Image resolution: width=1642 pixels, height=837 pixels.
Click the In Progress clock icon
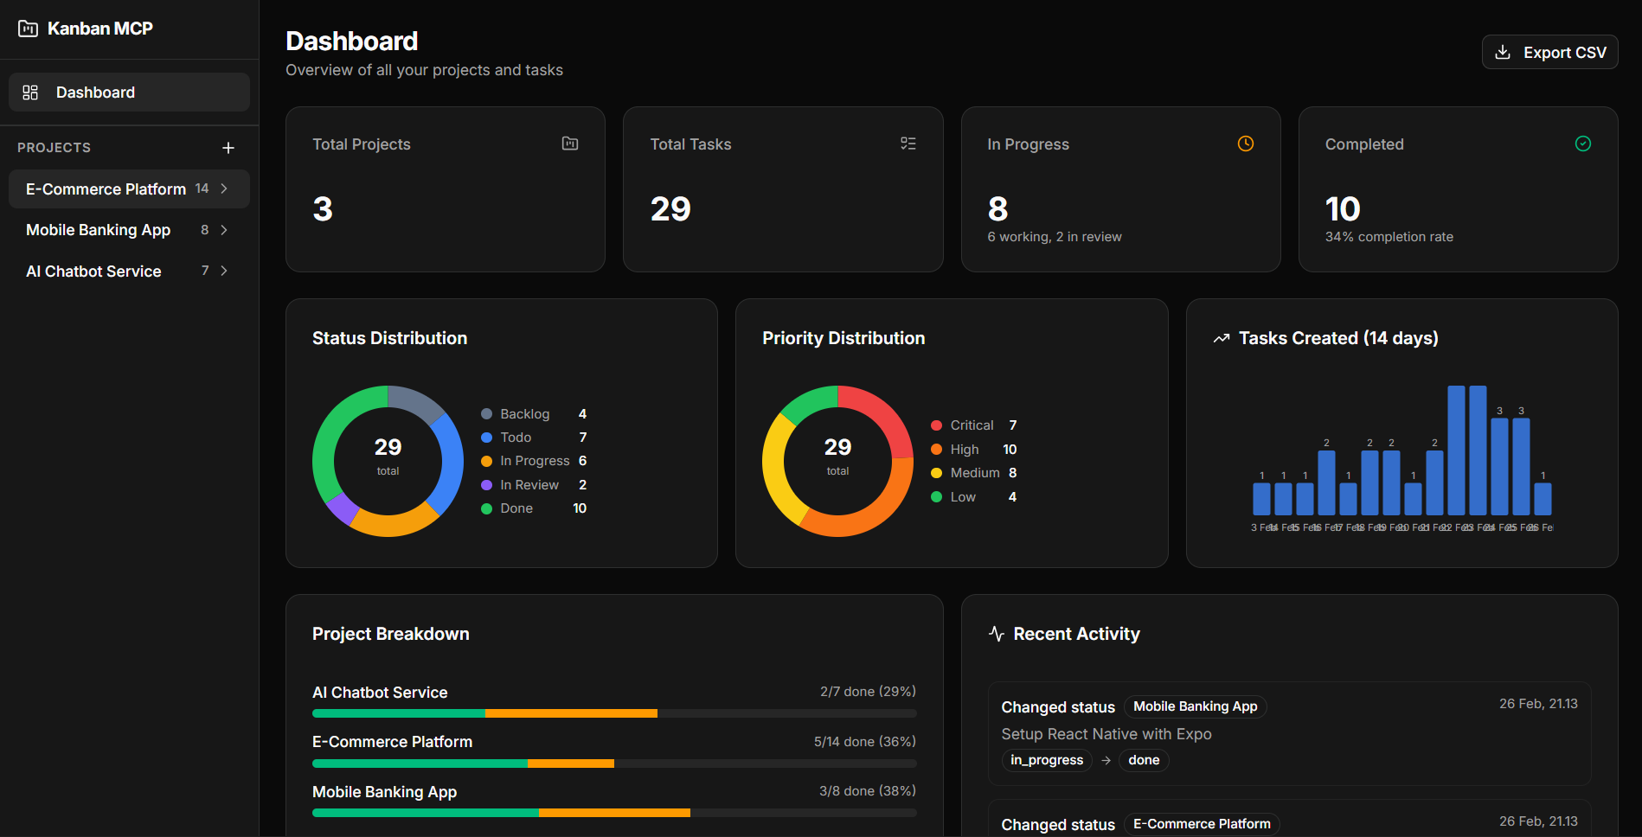[1245, 144]
